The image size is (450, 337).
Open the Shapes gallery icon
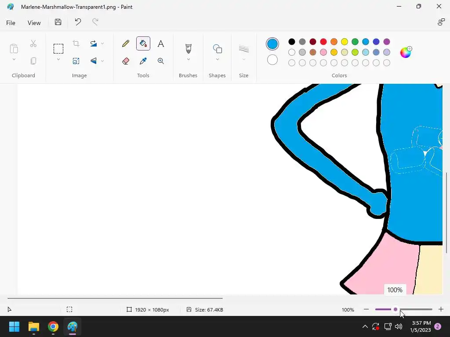pos(217,48)
